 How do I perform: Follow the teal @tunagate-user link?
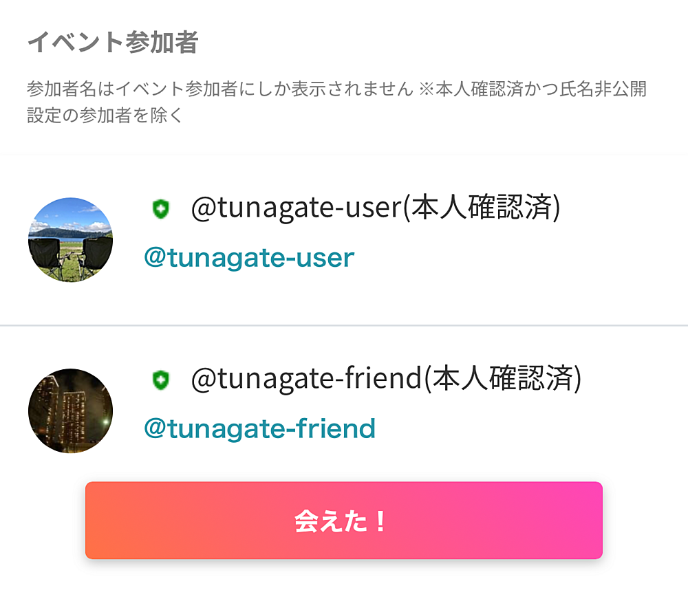click(248, 258)
